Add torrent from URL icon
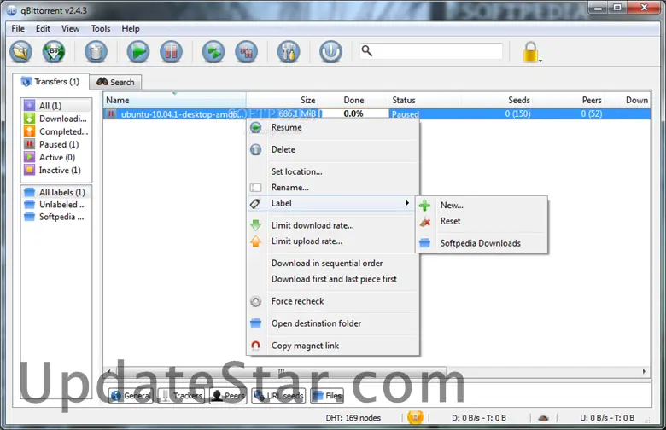The image size is (666, 430). click(x=54, y=52)
